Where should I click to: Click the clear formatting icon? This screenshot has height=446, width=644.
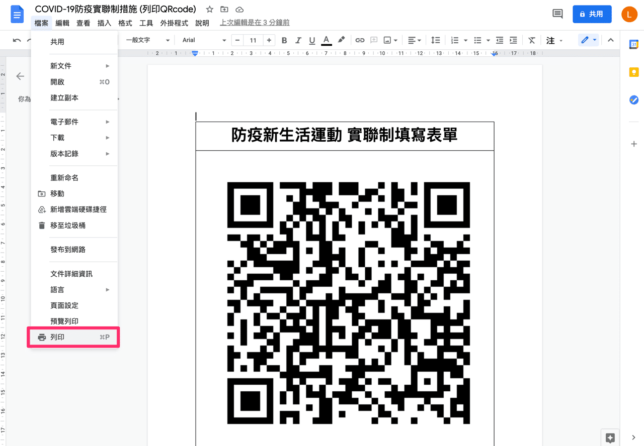[x=532, y=40]
